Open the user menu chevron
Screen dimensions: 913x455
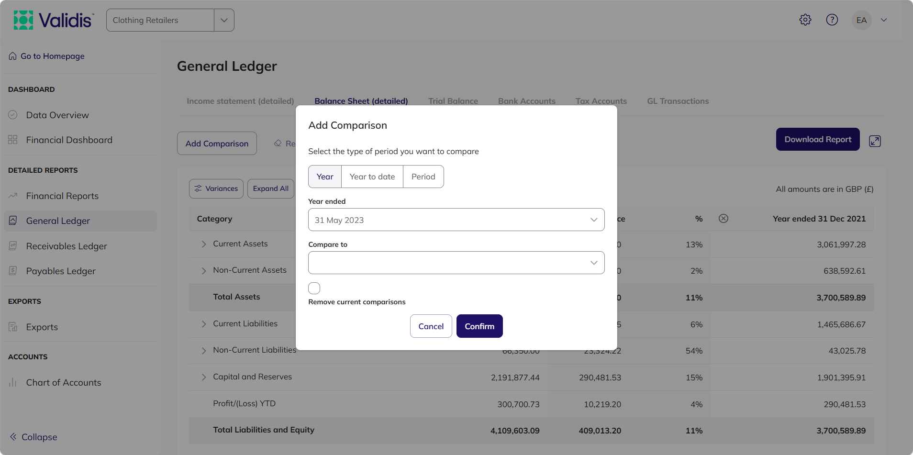point(884,20)
